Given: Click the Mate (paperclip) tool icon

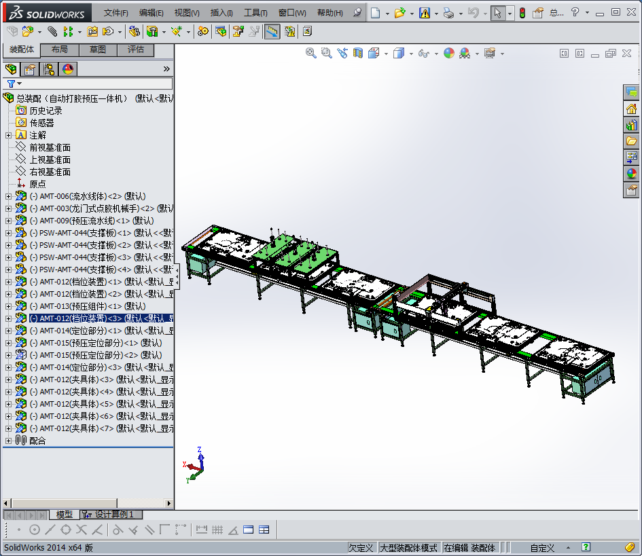Looking at the screenshot, I should click(x=52, y=31).
